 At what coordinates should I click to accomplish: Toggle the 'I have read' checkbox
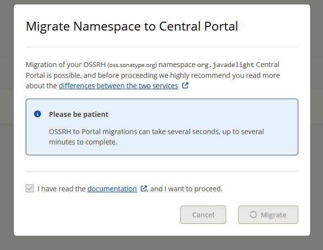[30, 188]
